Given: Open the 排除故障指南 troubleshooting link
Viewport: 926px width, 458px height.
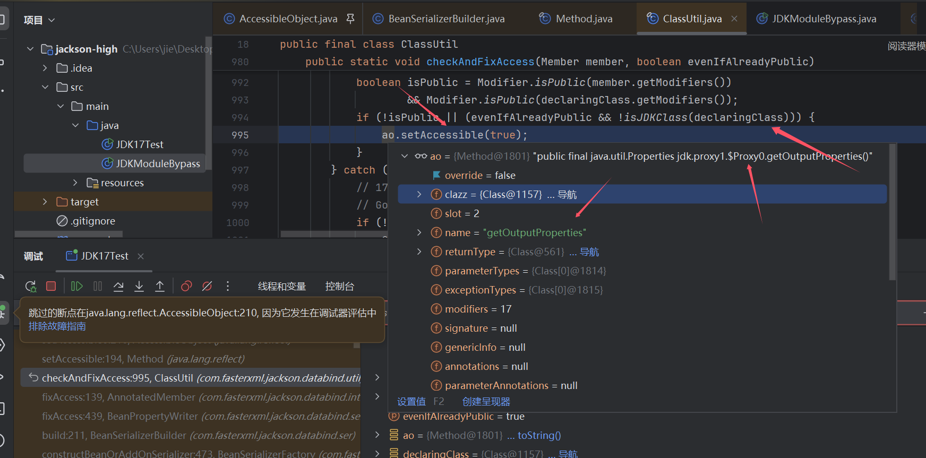Looking at the screenshot, I should [x=57, y=326].
